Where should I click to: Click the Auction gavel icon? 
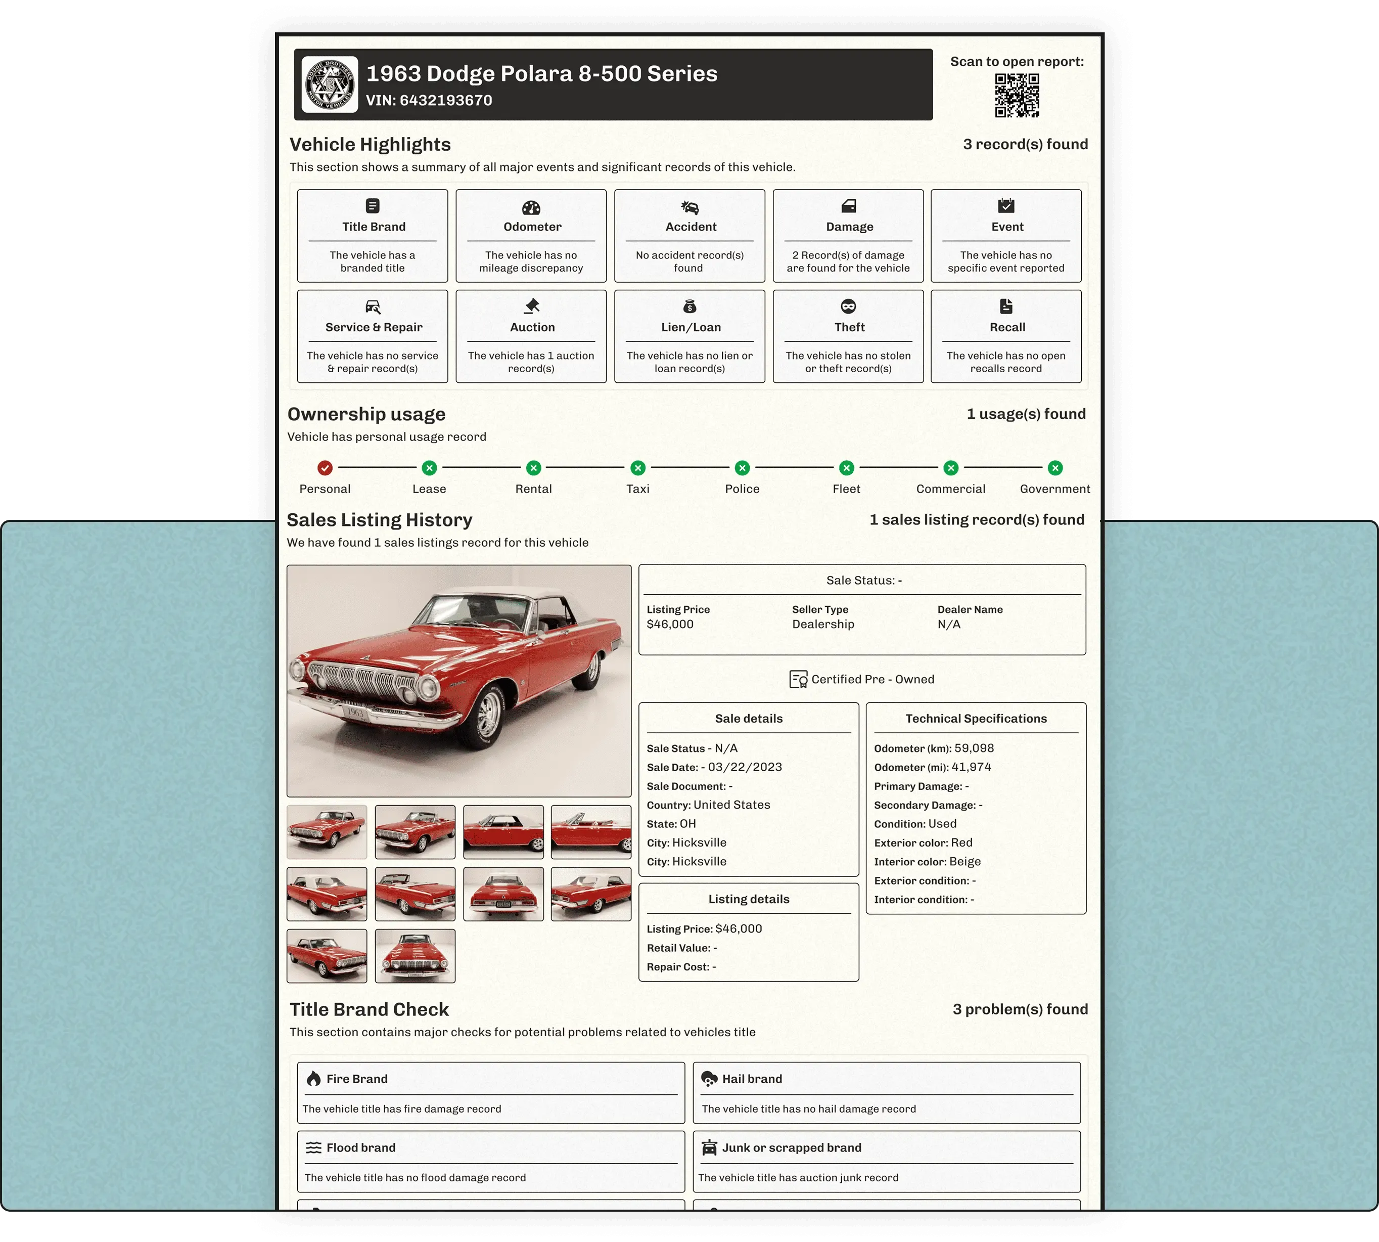coord(531,306)
